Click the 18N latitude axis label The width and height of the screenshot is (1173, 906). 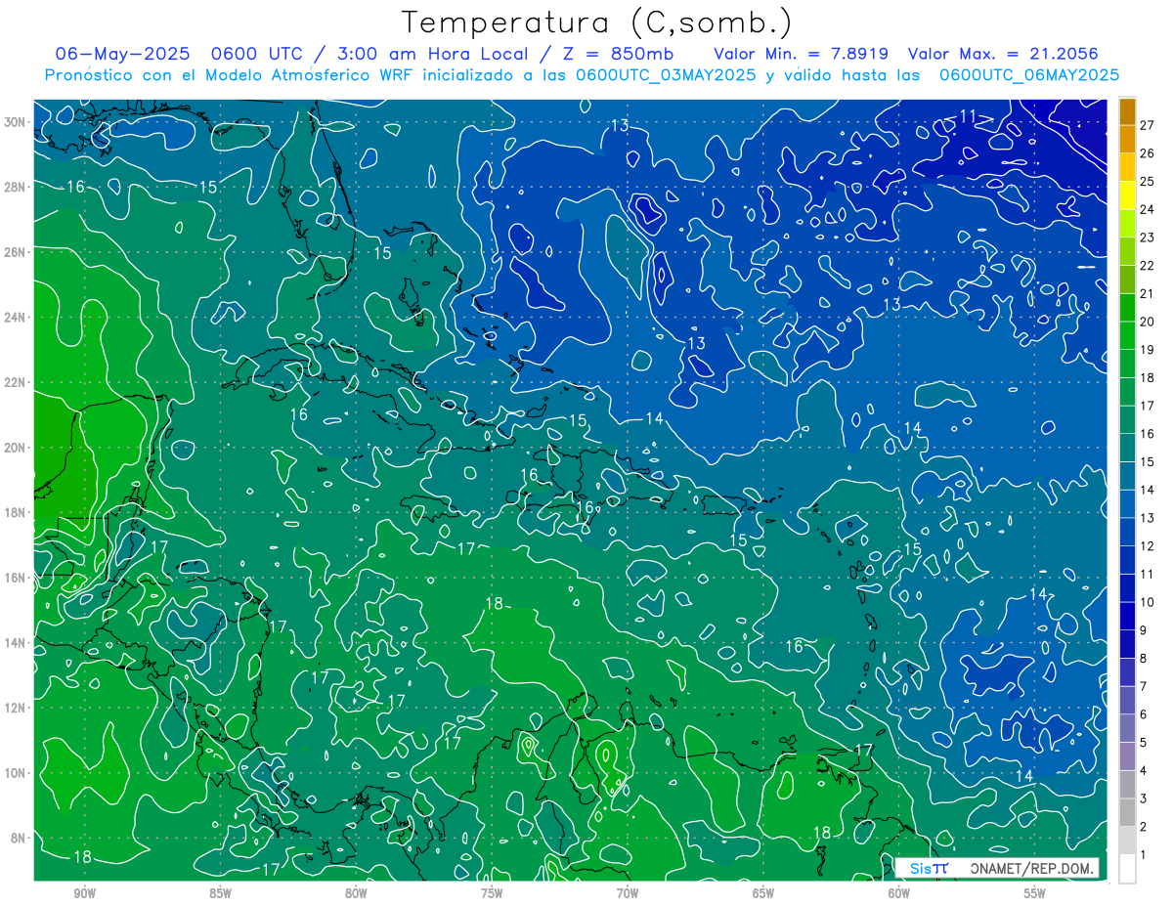coord(15,512)
